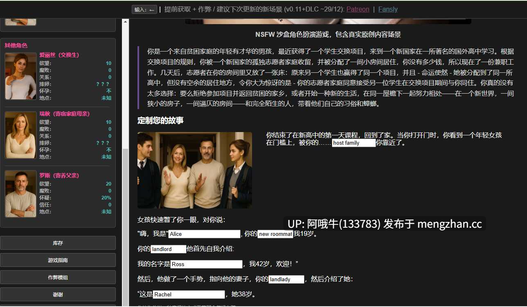Click 爱丽丝's 地点 未知 value

pos(106,98)
